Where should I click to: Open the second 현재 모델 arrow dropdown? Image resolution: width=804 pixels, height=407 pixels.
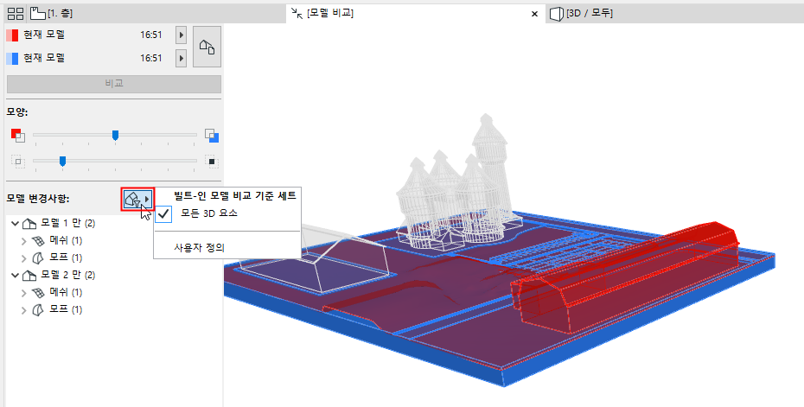[181, 58]
